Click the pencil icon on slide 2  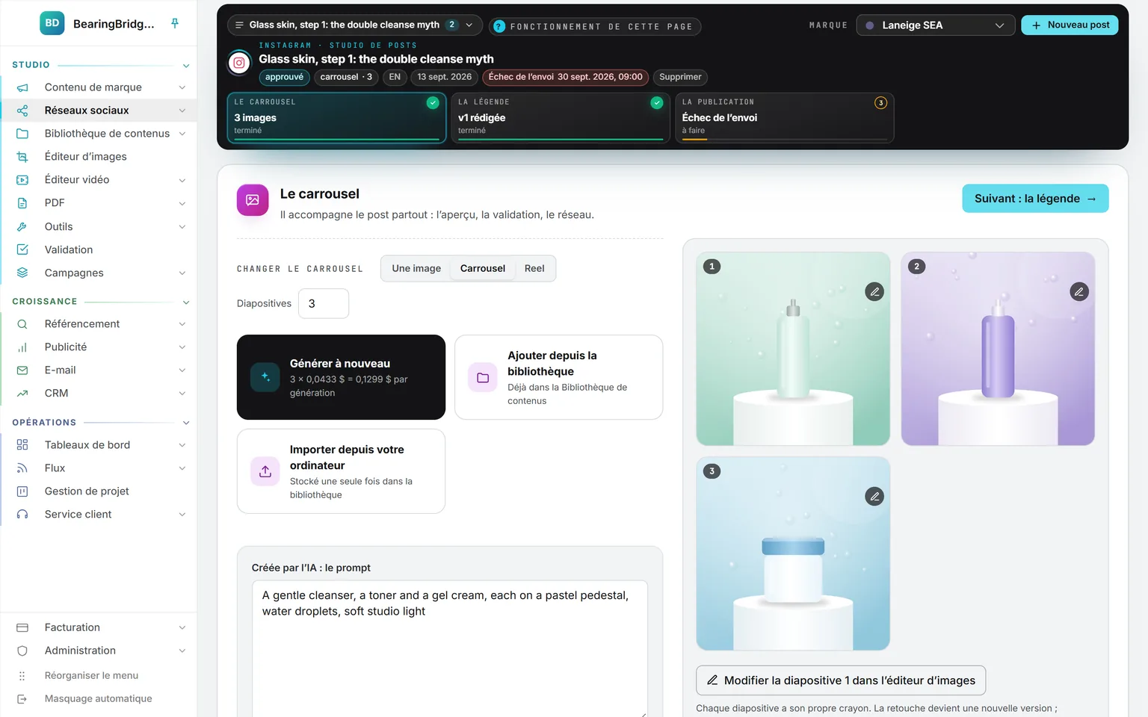tap(1078, 291)
